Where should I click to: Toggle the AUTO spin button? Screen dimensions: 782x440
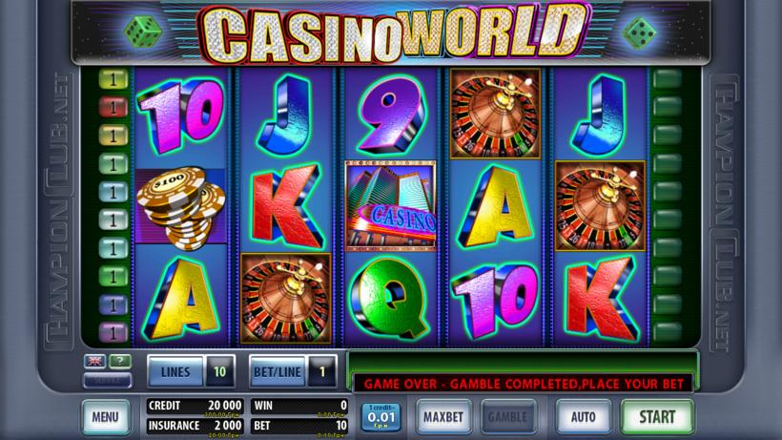pos(583,416)
